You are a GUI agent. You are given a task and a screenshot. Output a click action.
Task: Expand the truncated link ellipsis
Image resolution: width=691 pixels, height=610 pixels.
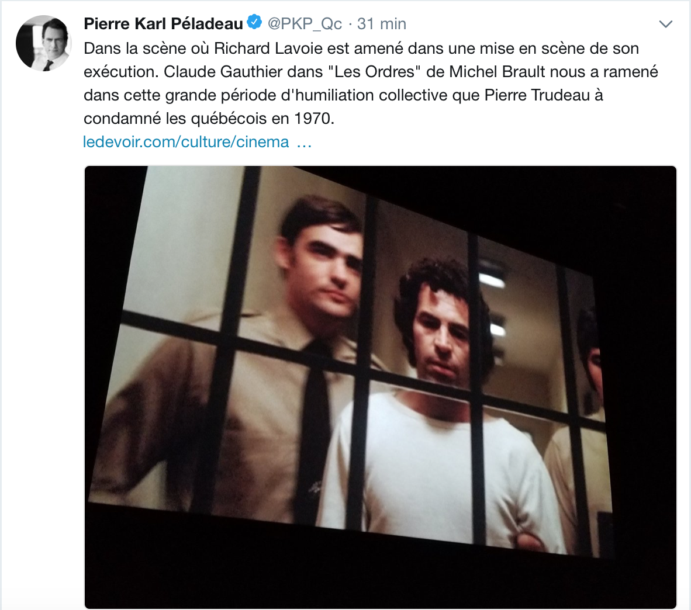(305, 144)
